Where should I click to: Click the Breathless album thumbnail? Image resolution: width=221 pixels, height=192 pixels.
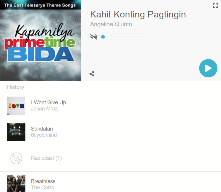(x=16, y=183)
